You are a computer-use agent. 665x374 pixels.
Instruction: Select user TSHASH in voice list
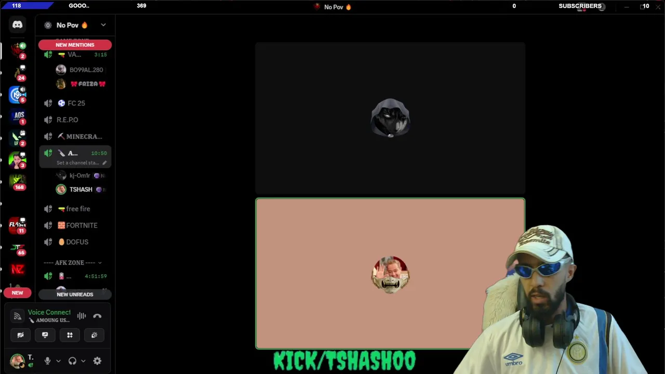point(81,190)
